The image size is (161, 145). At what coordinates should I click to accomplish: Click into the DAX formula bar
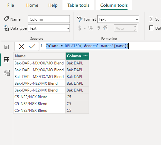100,46
